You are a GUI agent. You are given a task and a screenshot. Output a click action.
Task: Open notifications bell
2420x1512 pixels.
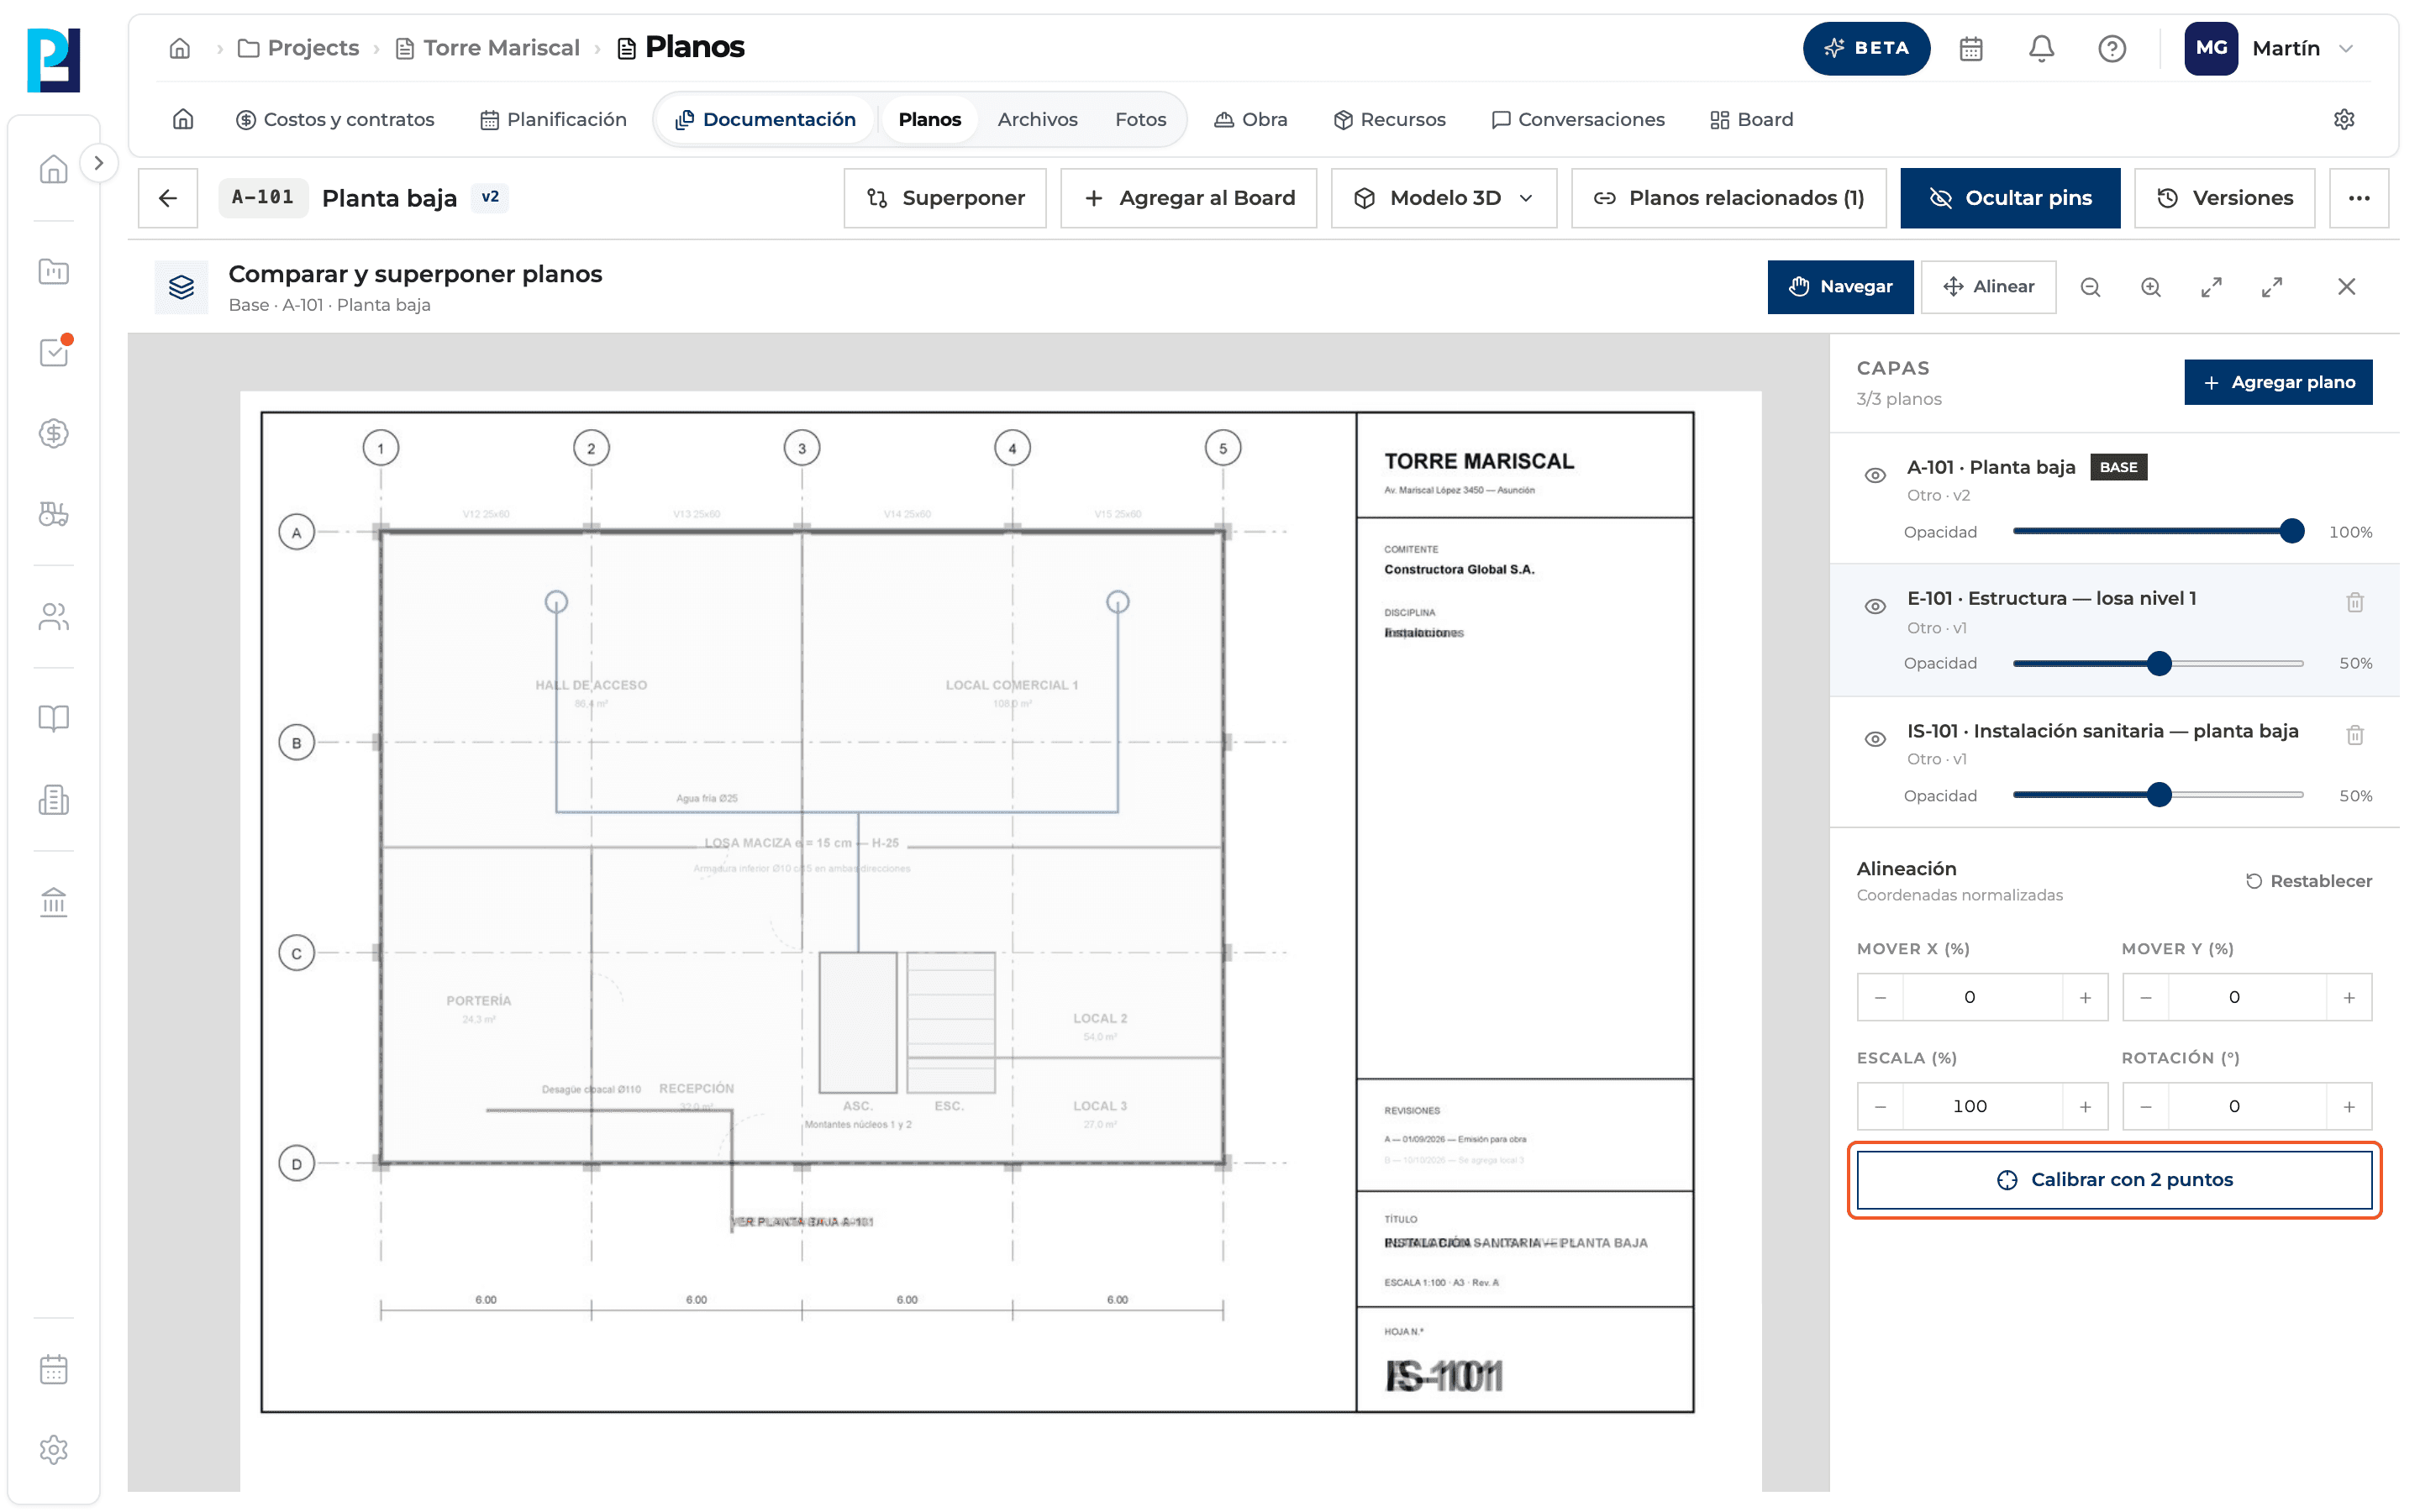tap(2041, 48)
